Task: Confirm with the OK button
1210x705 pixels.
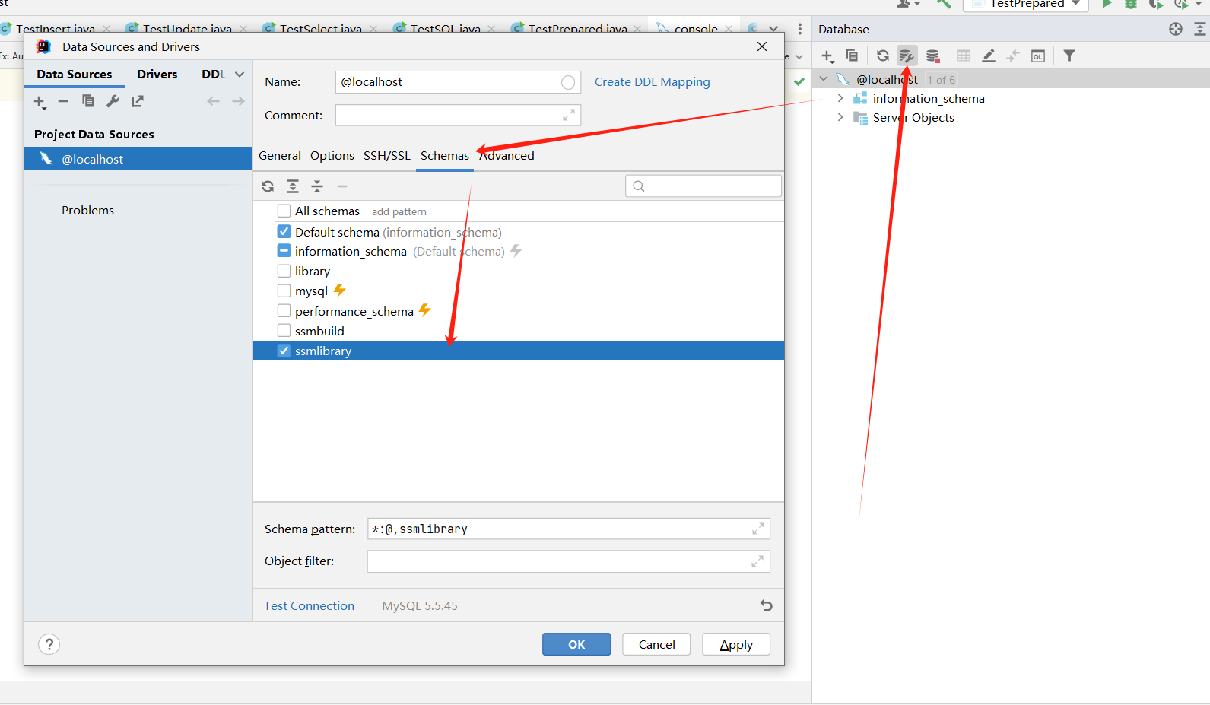Action: 576,644
